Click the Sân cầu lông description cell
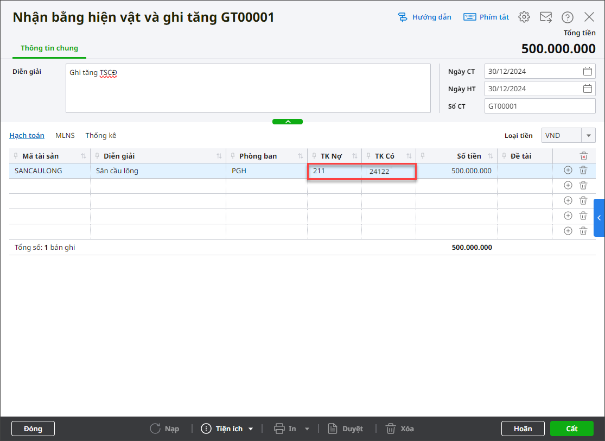This screenshot has width=605, height=441. [158, 171]
